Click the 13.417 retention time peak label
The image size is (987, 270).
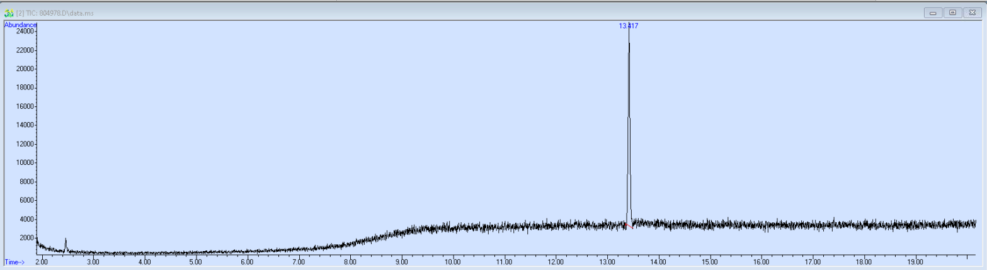click(x=629, y=26)
